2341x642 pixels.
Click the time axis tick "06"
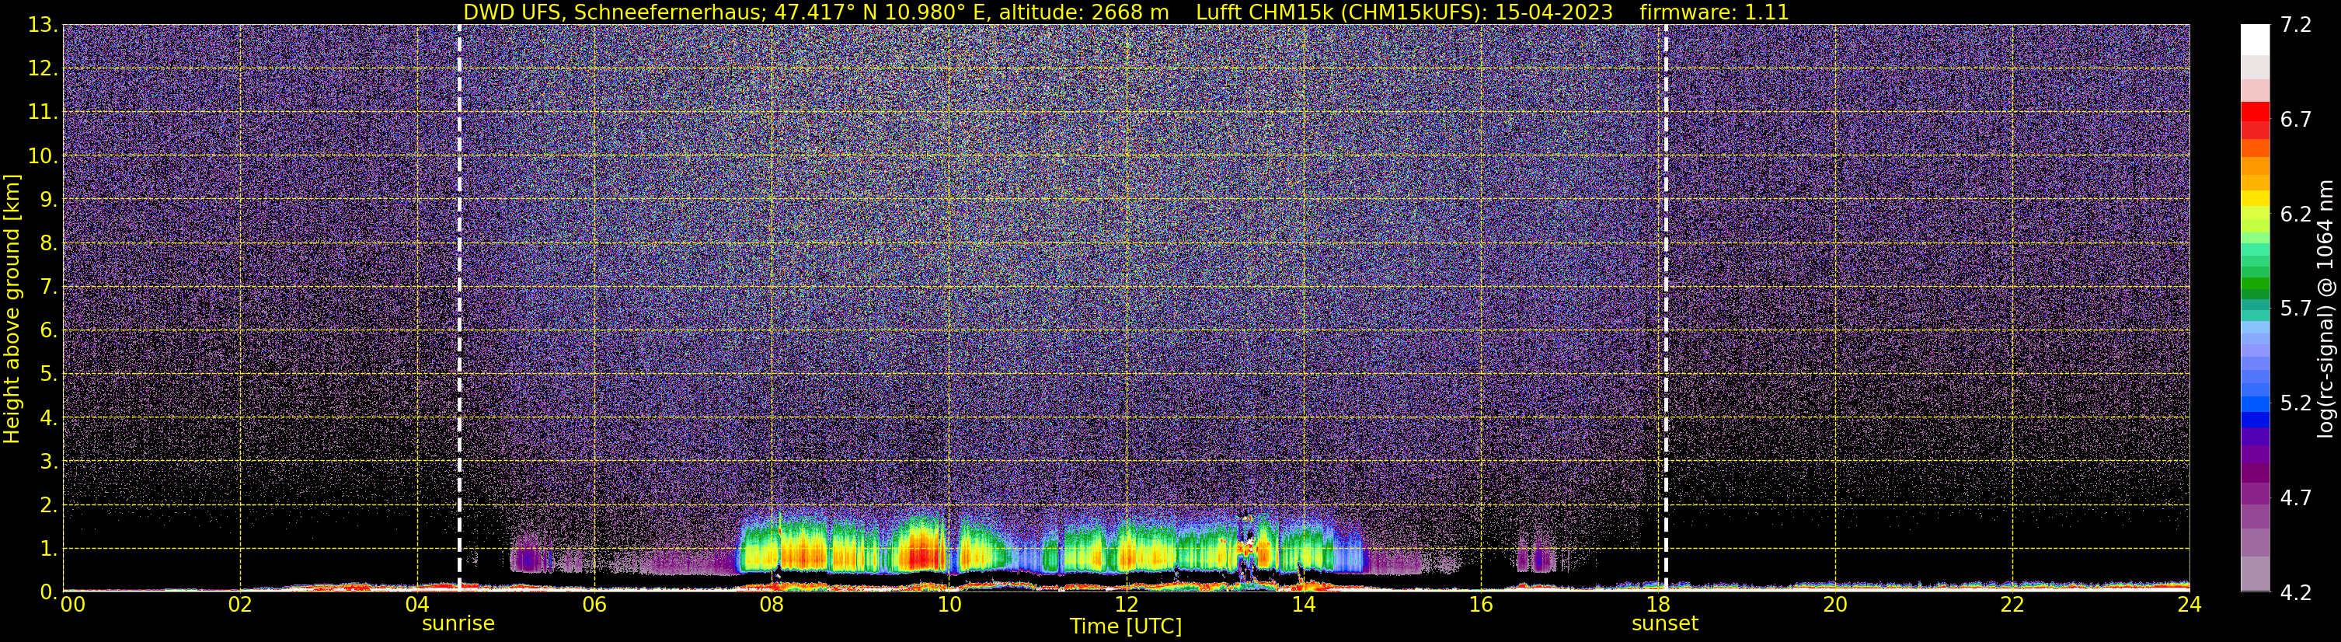click(594, 605)
